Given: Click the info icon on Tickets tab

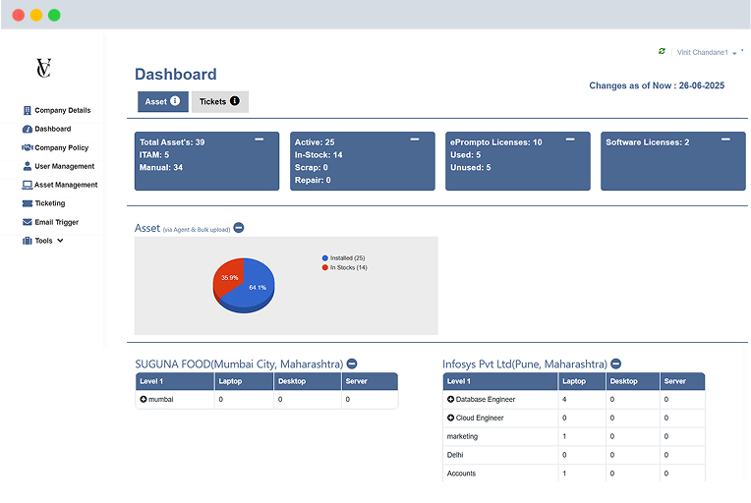Looking at the screenshot, I should click(235, 101).
